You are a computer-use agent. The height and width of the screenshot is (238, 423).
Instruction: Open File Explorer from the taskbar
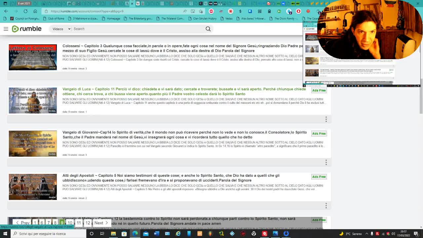pyautogui.click(x=113, y=234)
